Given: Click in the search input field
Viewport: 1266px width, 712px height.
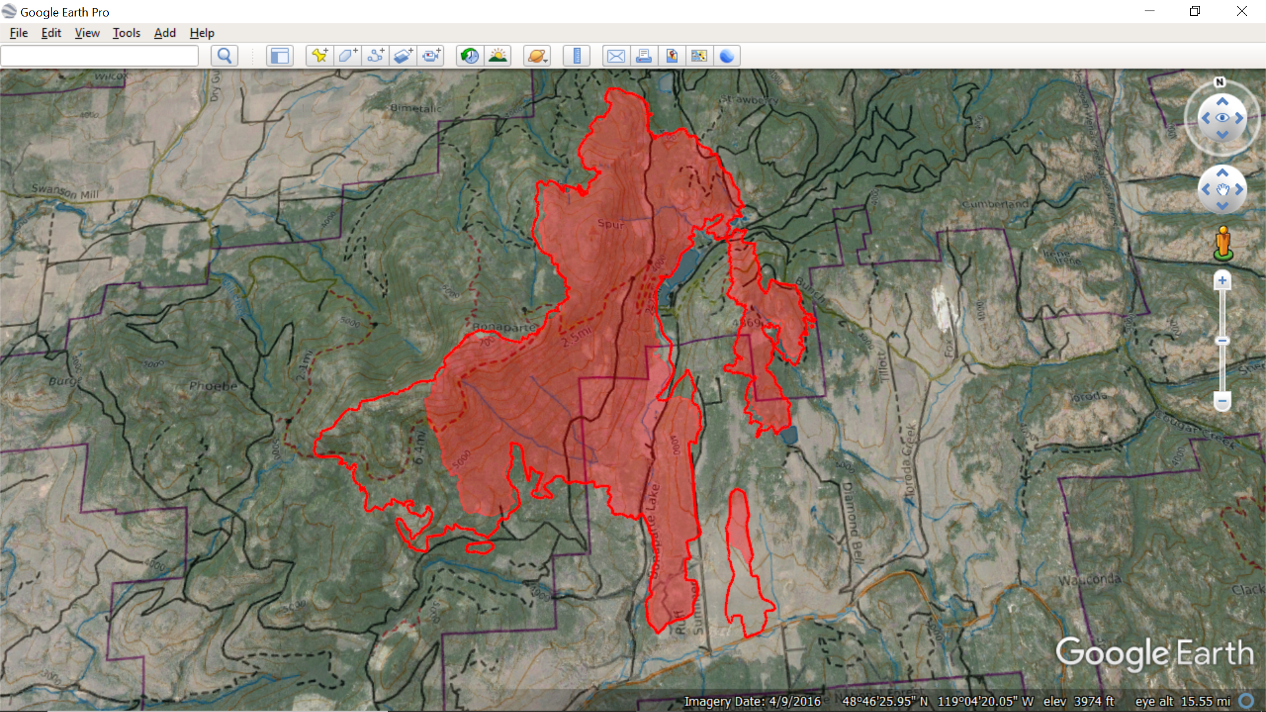Looking at the screenshot, I should pyautogui.click(x=100, y=56).
